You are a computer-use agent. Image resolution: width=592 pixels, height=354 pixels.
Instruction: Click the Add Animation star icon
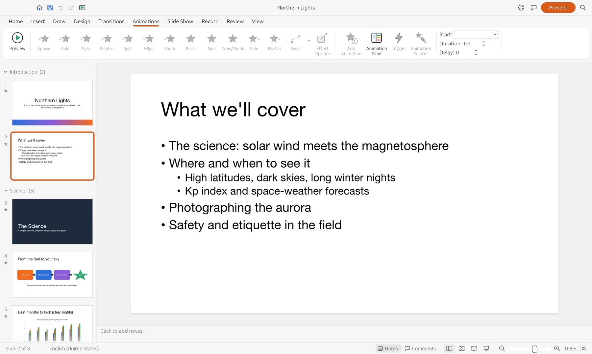[351, 38]
